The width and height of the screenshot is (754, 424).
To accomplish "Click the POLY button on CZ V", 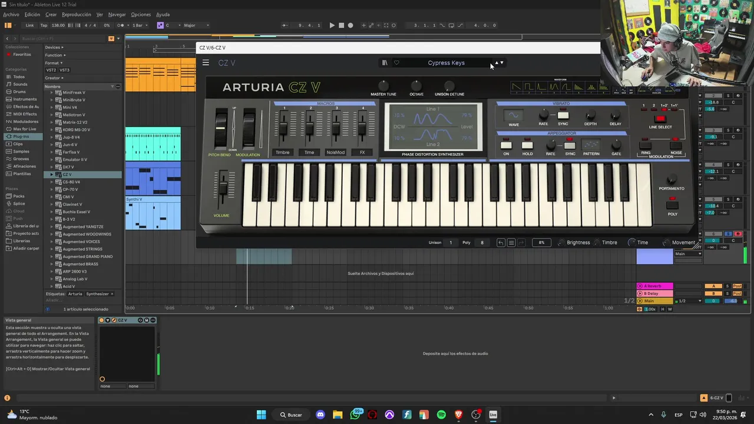I will 673,205.
